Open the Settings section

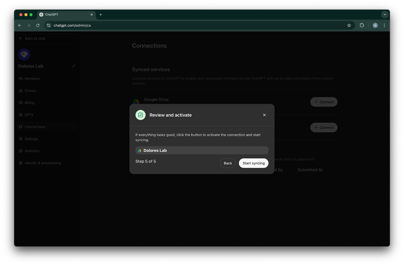(47, 139)
